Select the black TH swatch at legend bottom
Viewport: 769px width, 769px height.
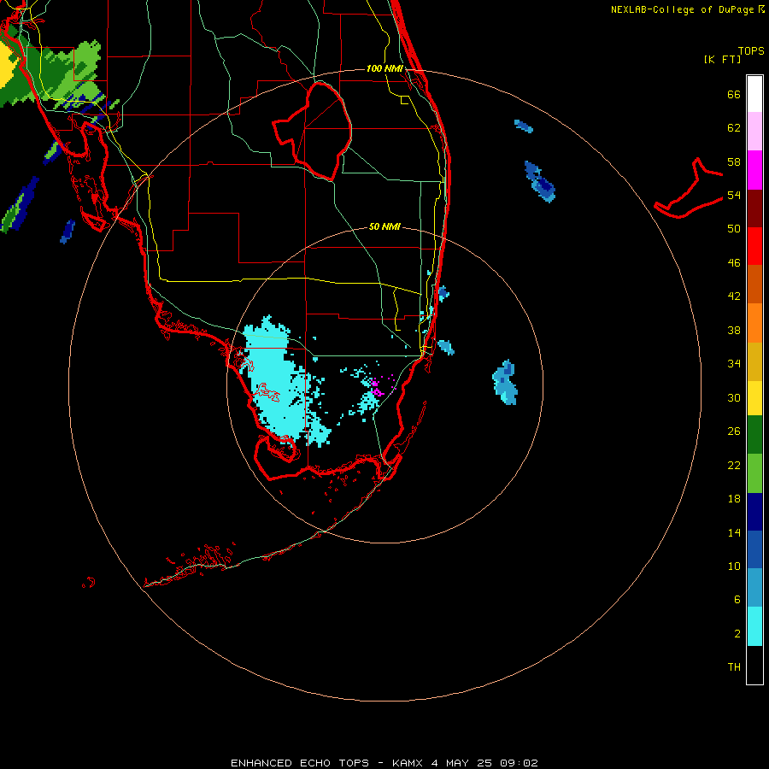pos(754,665)
